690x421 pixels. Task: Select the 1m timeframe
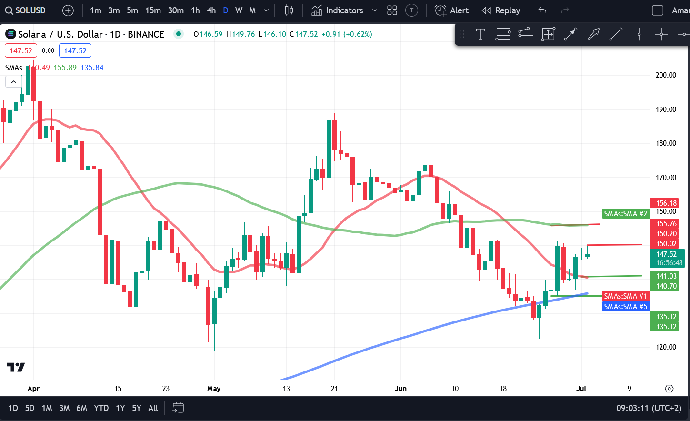(95, 10)
